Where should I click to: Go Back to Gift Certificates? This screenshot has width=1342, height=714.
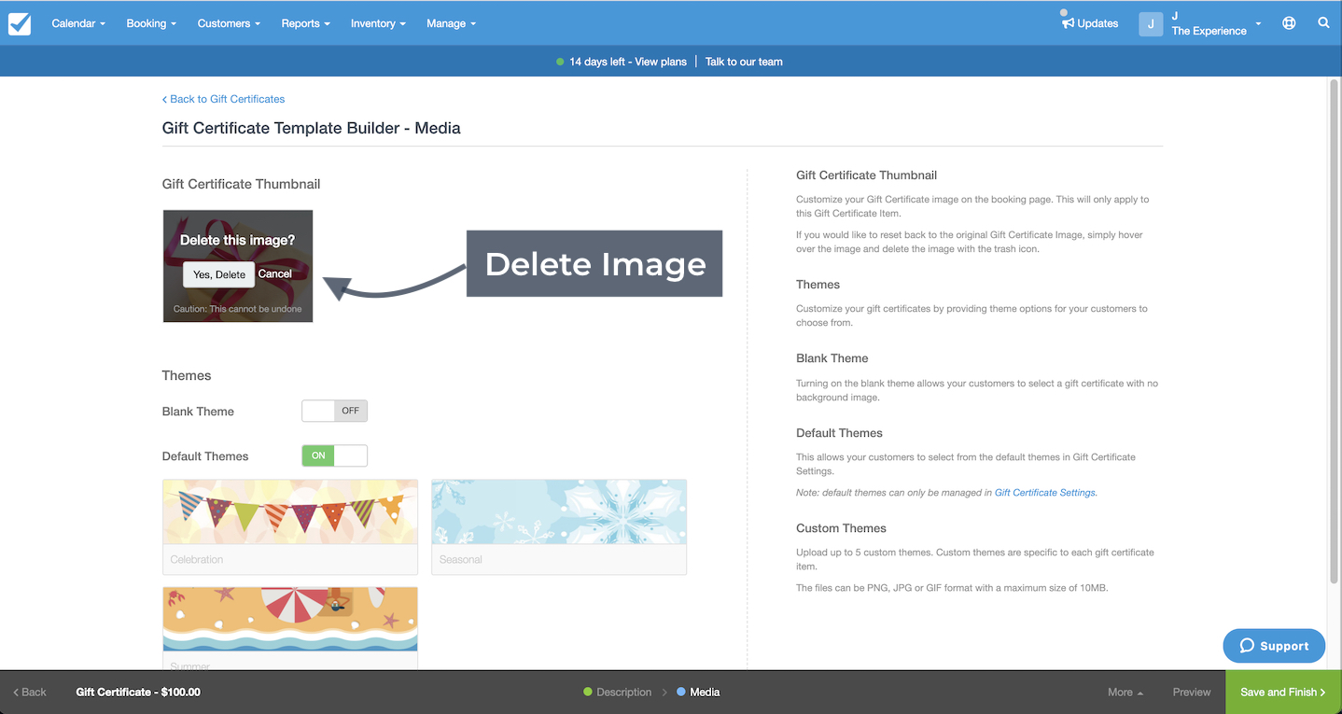[x=223, y=99]
